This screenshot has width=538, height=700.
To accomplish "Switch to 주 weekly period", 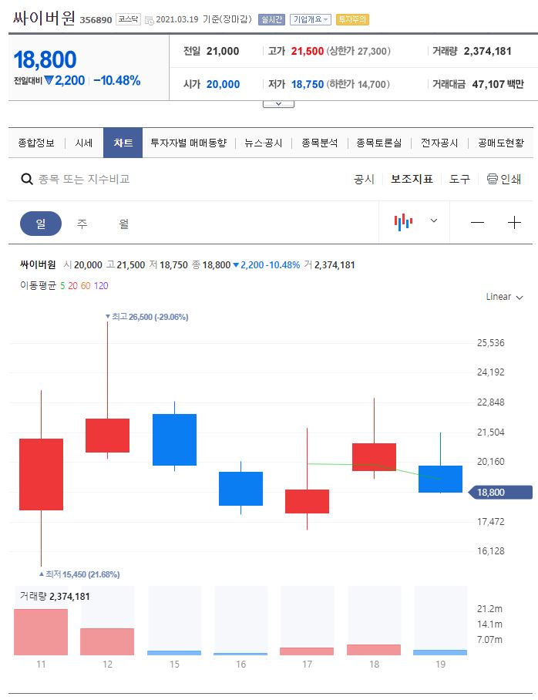I will (x=82, y=224).
